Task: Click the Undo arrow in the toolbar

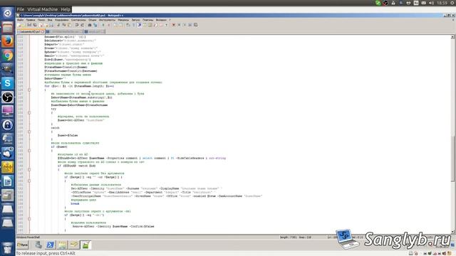Action: tap(77, 25)
